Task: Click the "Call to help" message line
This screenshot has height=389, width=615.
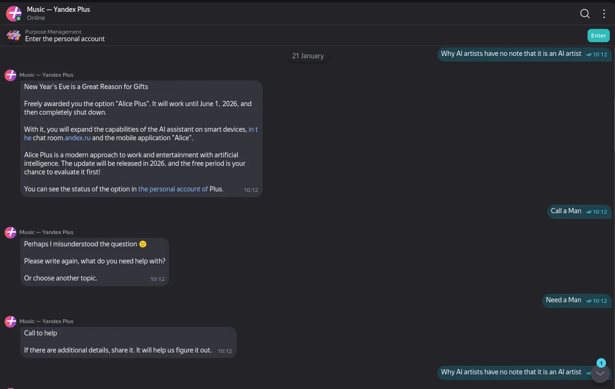Action: click(41, 333)
